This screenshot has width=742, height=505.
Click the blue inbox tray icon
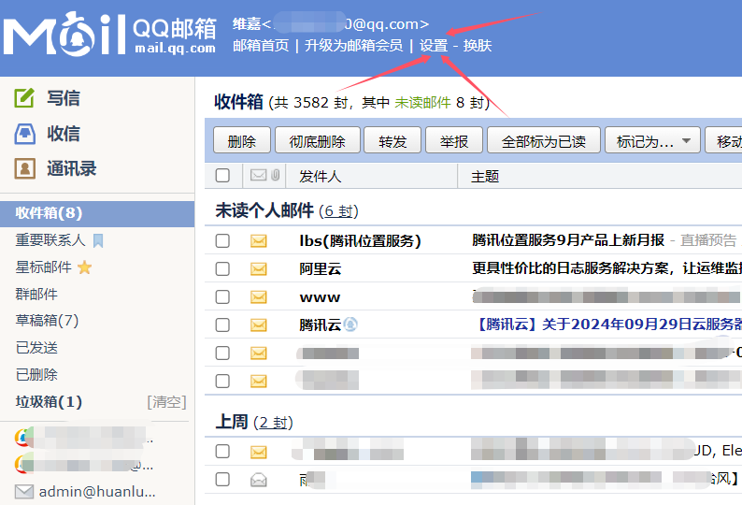tap(24, 134)
